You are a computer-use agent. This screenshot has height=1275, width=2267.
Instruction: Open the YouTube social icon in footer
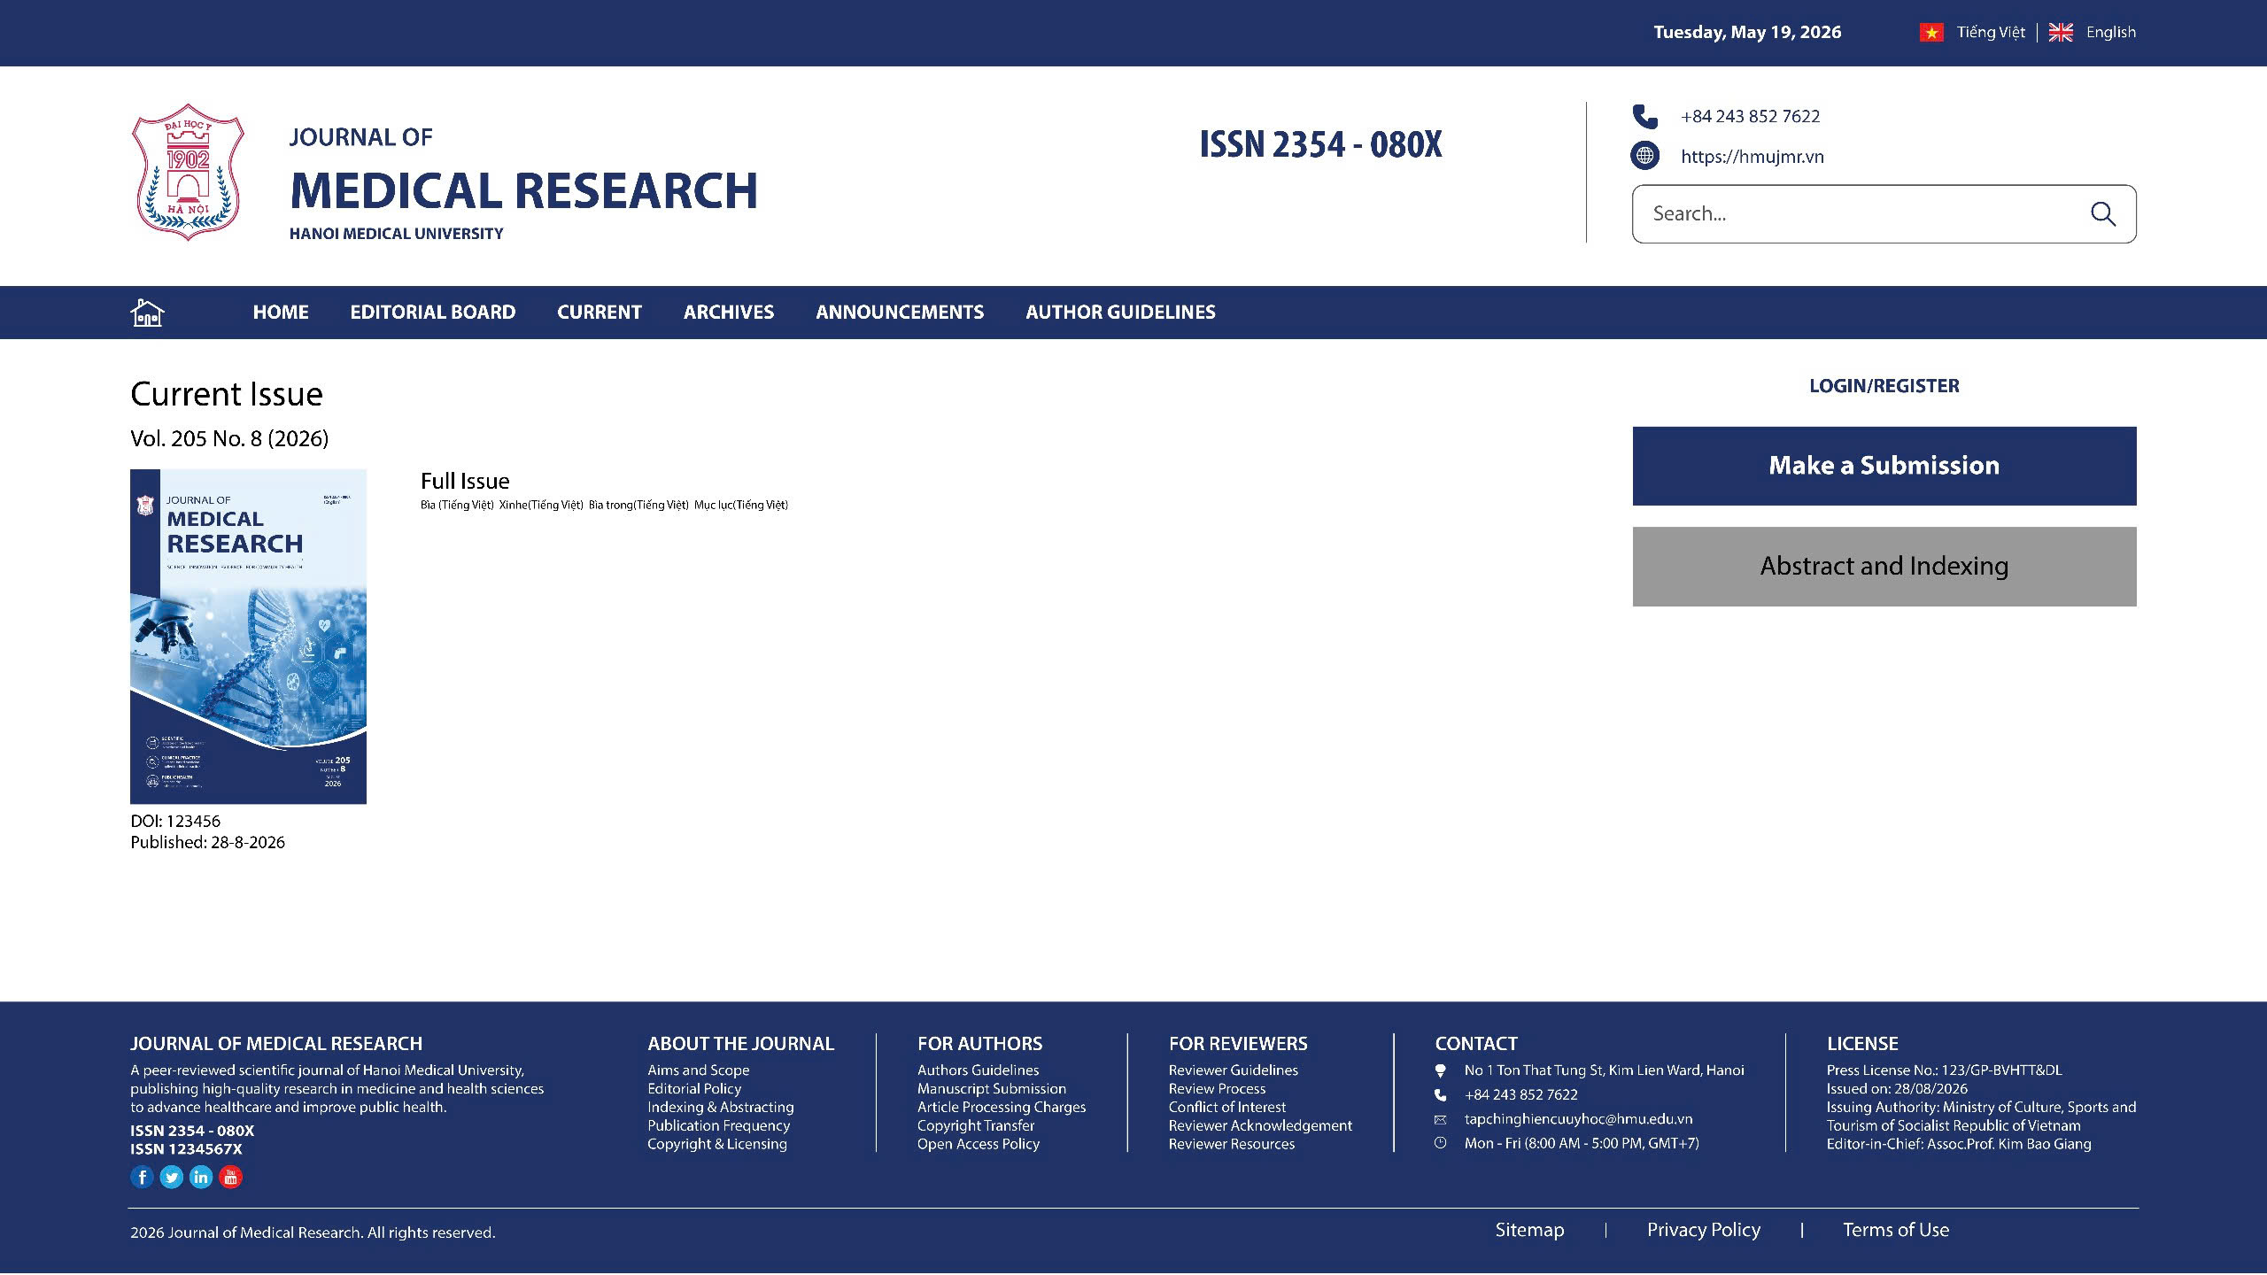pyautogui.click(x=230, y=1177)
